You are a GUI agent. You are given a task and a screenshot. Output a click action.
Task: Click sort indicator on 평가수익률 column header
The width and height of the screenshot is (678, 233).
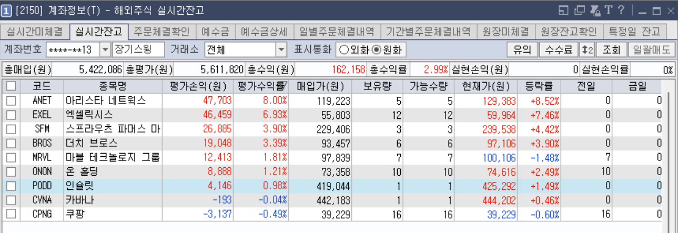pos(284,86)
